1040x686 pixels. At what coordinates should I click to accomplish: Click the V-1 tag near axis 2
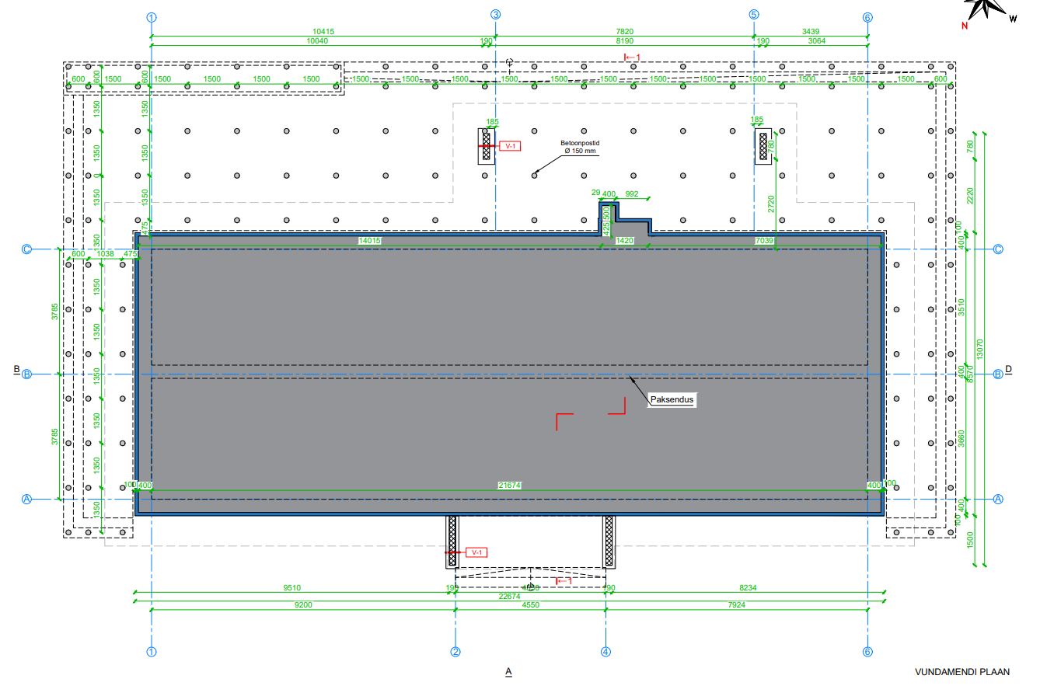pos(476,552)
